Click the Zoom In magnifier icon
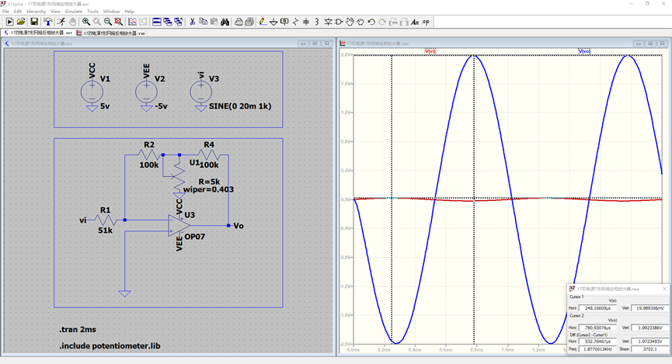The image size is (672, 364). coord(86,22)
